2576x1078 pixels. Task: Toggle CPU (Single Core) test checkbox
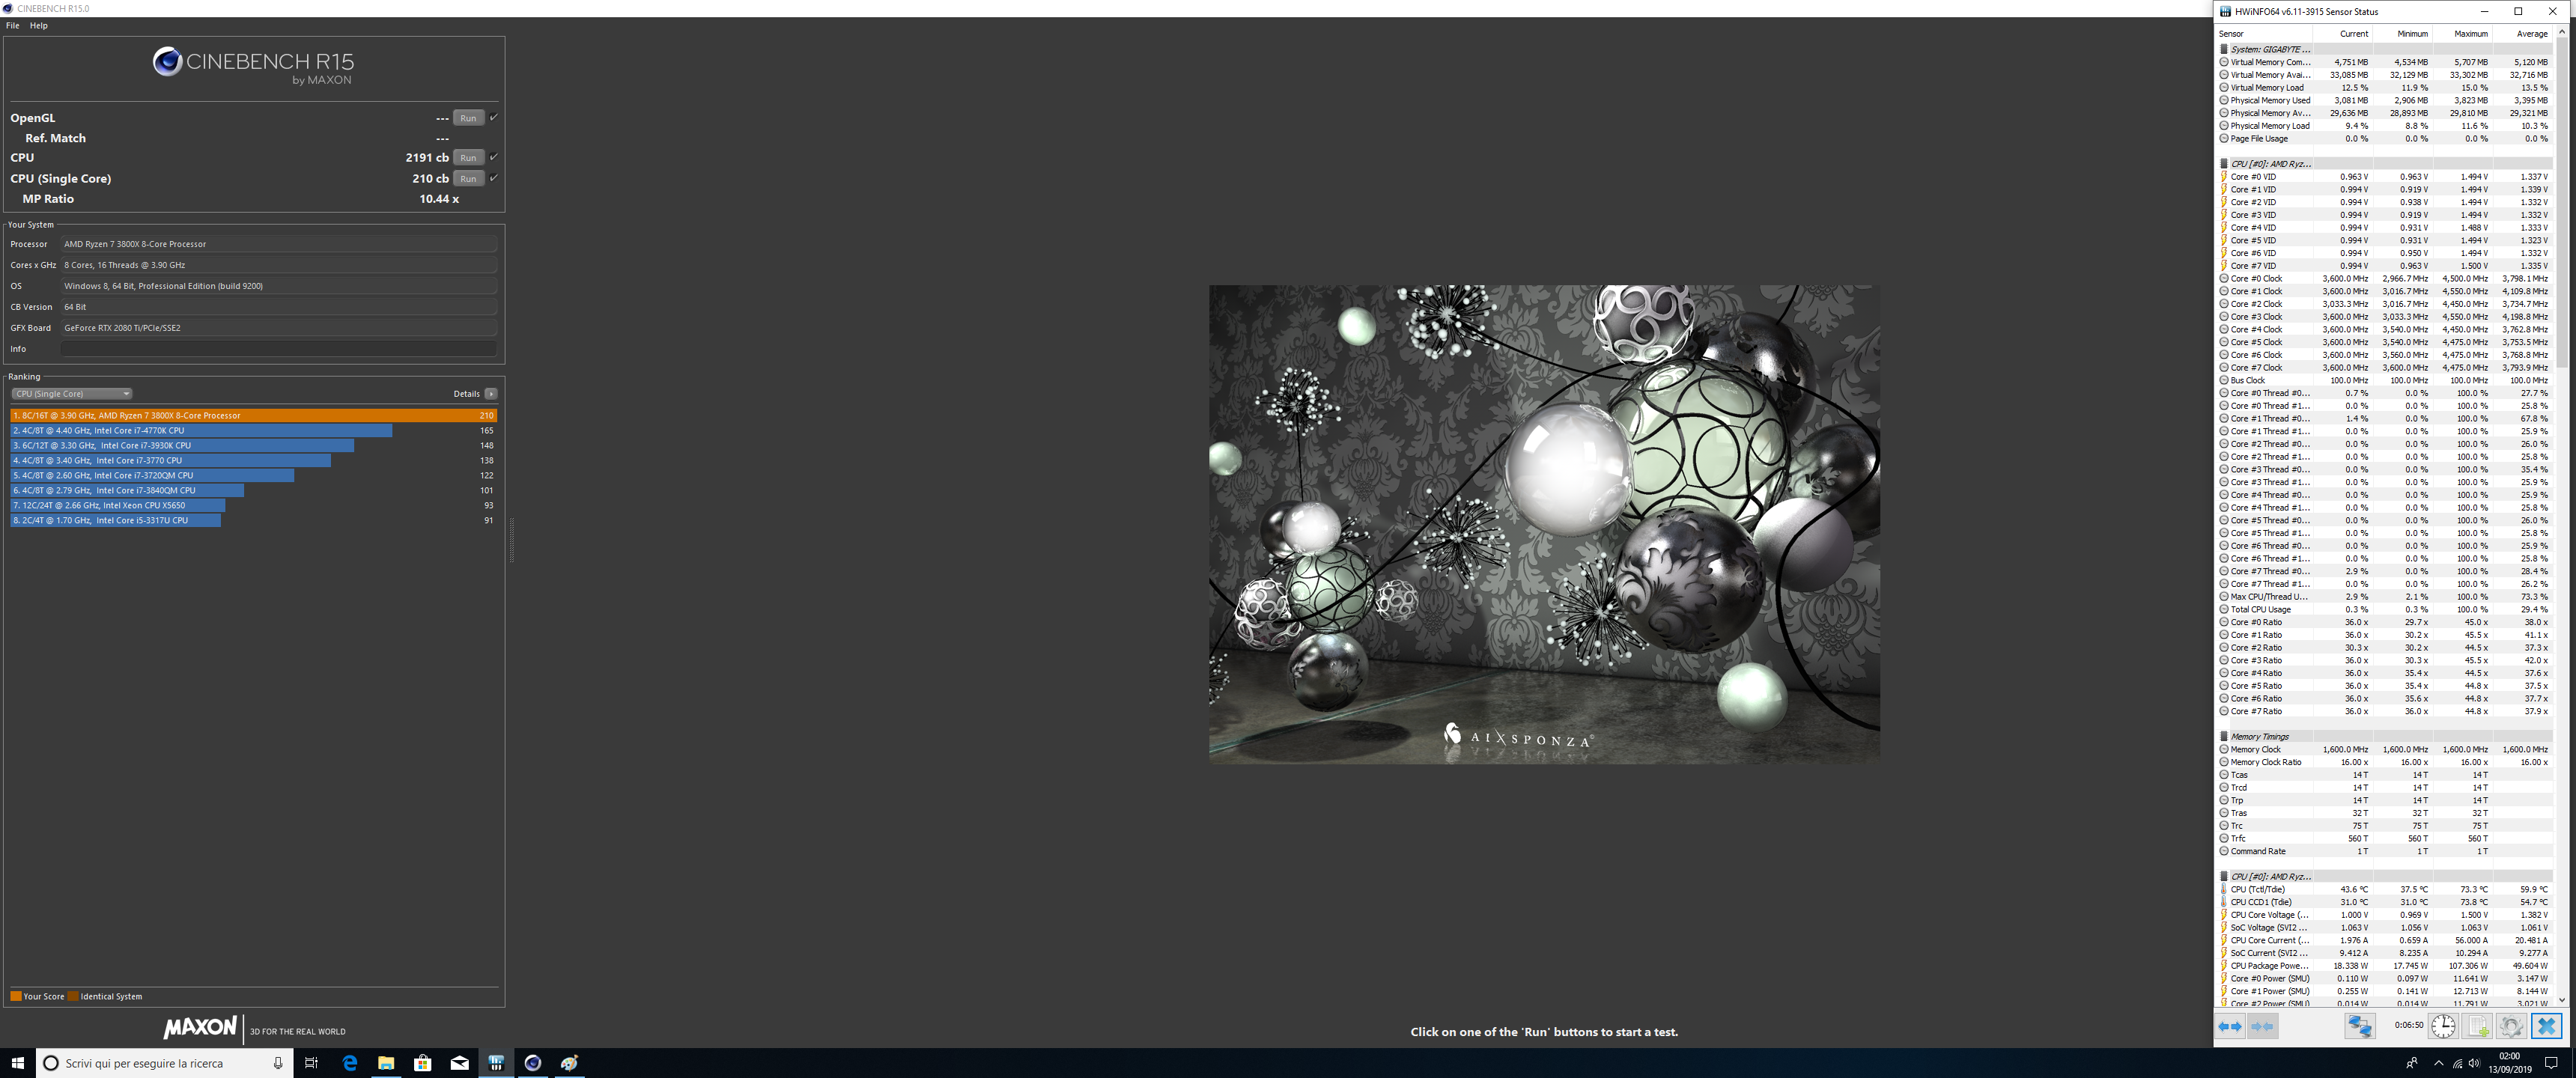click(x=493, y=178)
